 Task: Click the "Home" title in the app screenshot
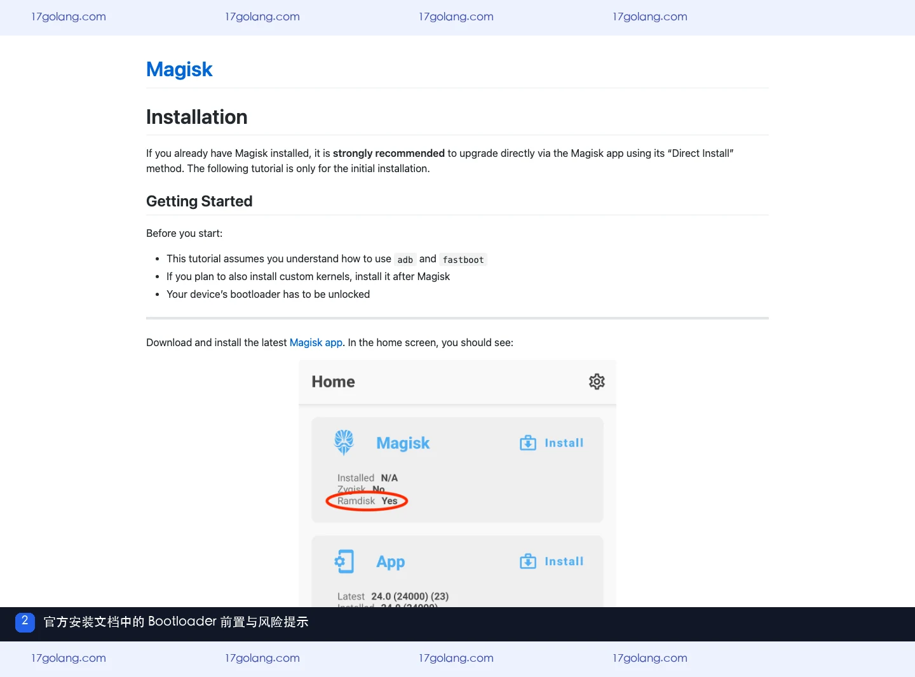(334, 382)
